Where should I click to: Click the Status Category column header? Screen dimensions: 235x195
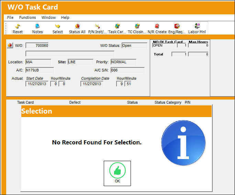click(x=168, y=102)
